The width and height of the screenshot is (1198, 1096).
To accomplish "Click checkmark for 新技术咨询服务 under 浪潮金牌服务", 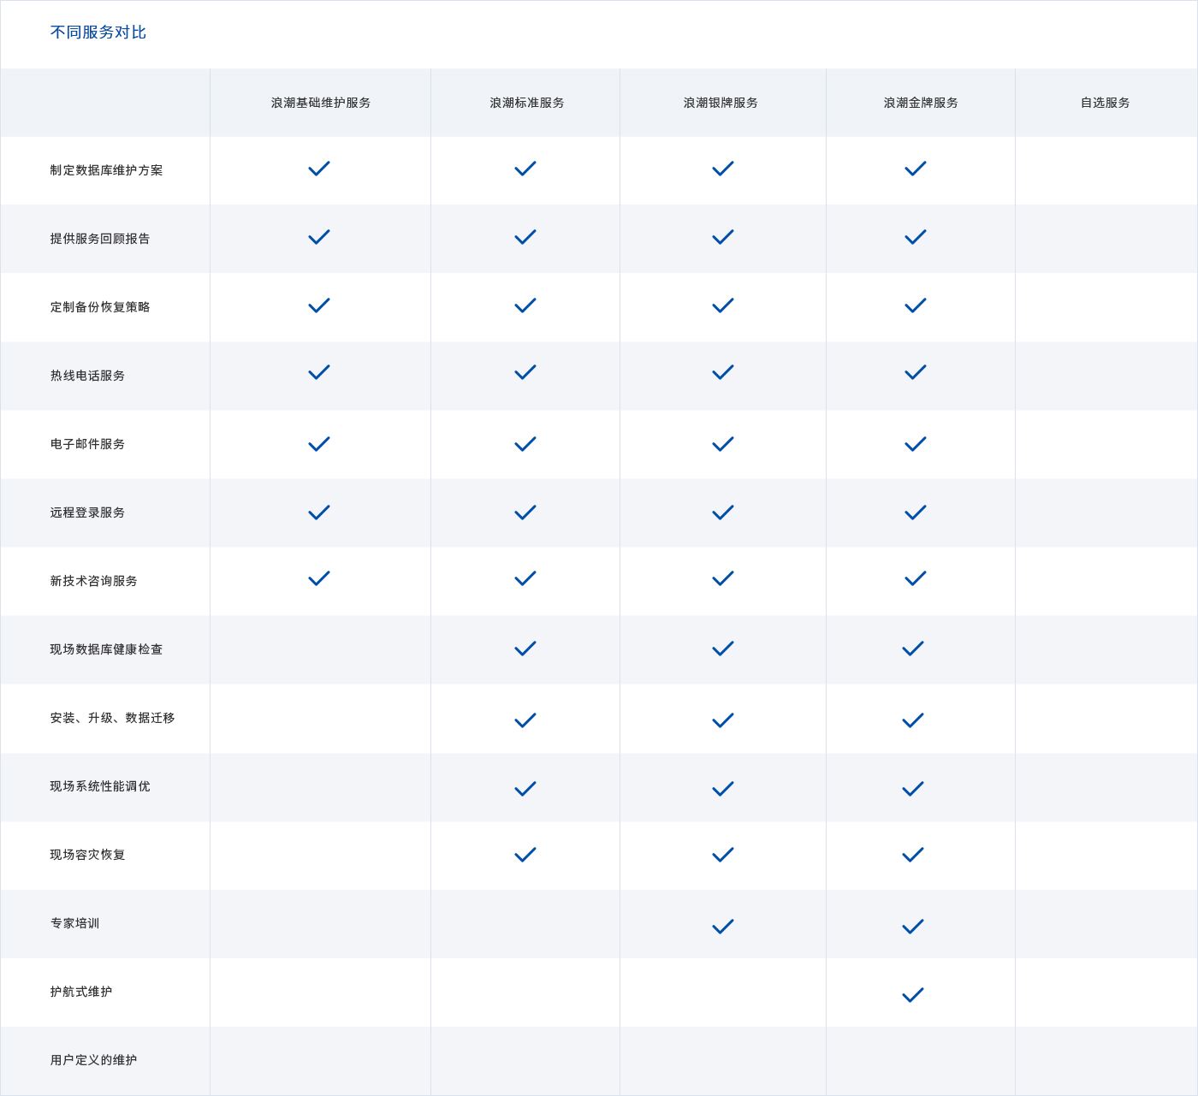I will tap(916, 578).
